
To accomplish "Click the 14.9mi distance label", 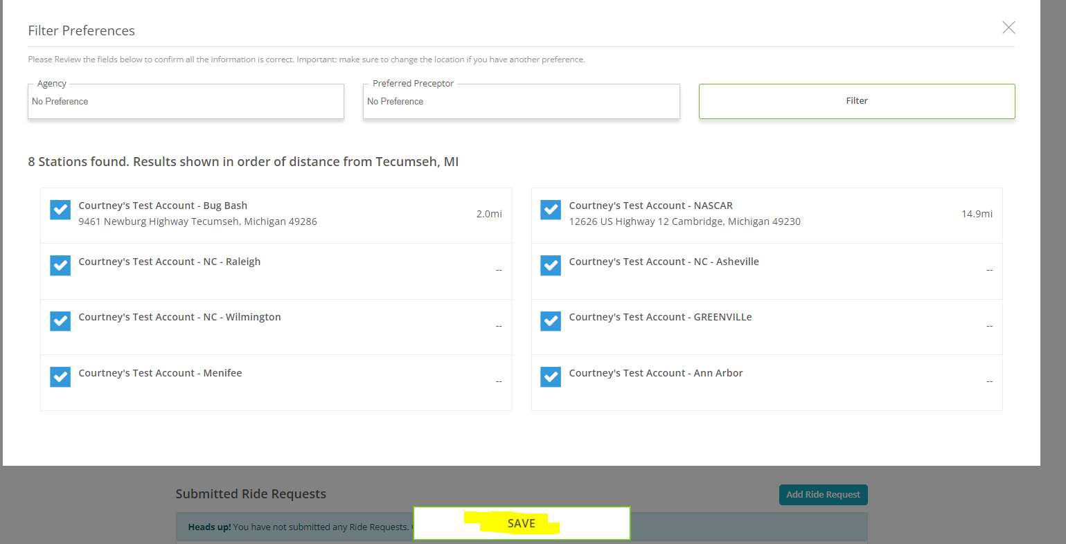I will [977, 214].
